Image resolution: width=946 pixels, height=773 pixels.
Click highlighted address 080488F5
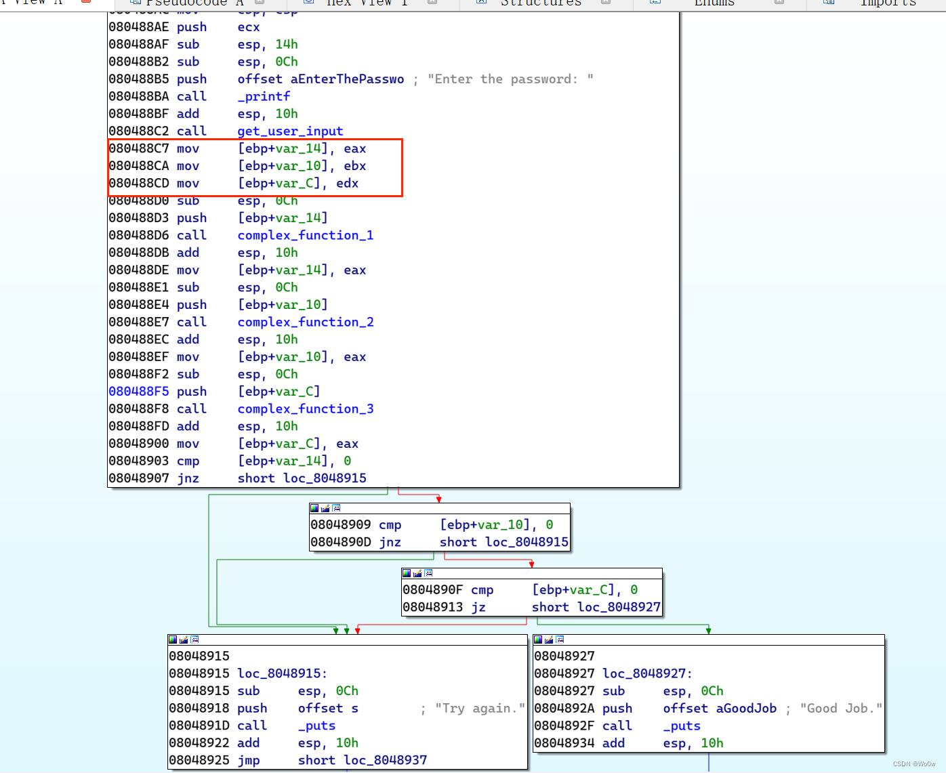tap(139, 392)
